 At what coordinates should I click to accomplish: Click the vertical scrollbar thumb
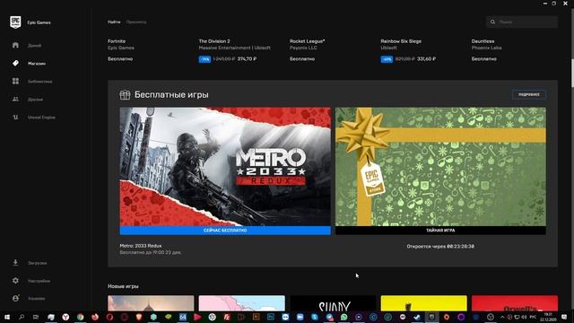tap(572, 73)
